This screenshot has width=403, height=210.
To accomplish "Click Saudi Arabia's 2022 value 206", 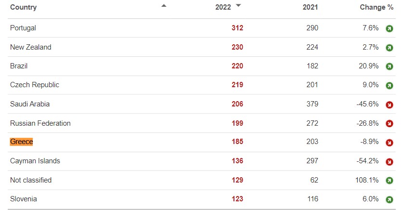I will point(237,104).
